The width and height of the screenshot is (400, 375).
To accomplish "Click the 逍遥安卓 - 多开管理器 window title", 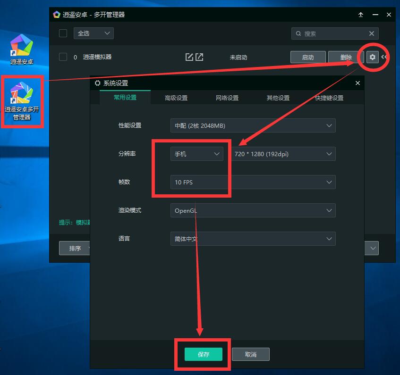I will [94, 15].
